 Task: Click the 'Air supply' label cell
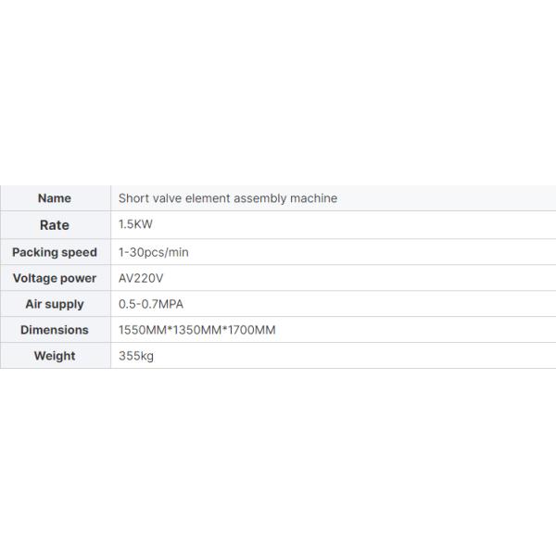tap(55, 304)
